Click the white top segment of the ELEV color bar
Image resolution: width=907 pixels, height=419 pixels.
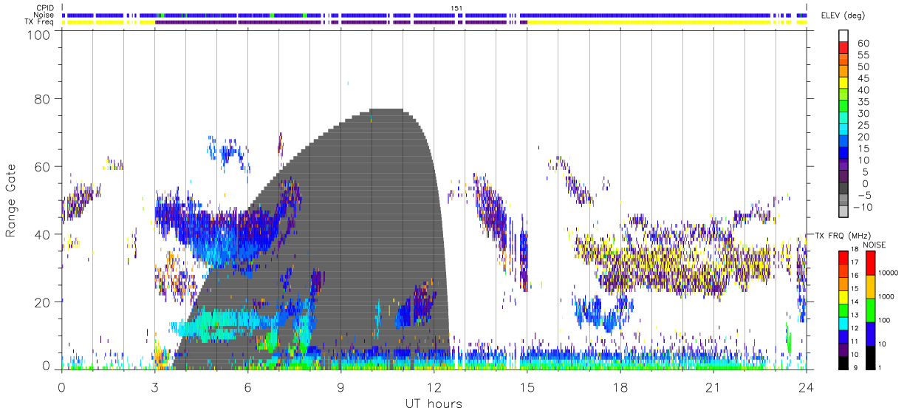843,35
